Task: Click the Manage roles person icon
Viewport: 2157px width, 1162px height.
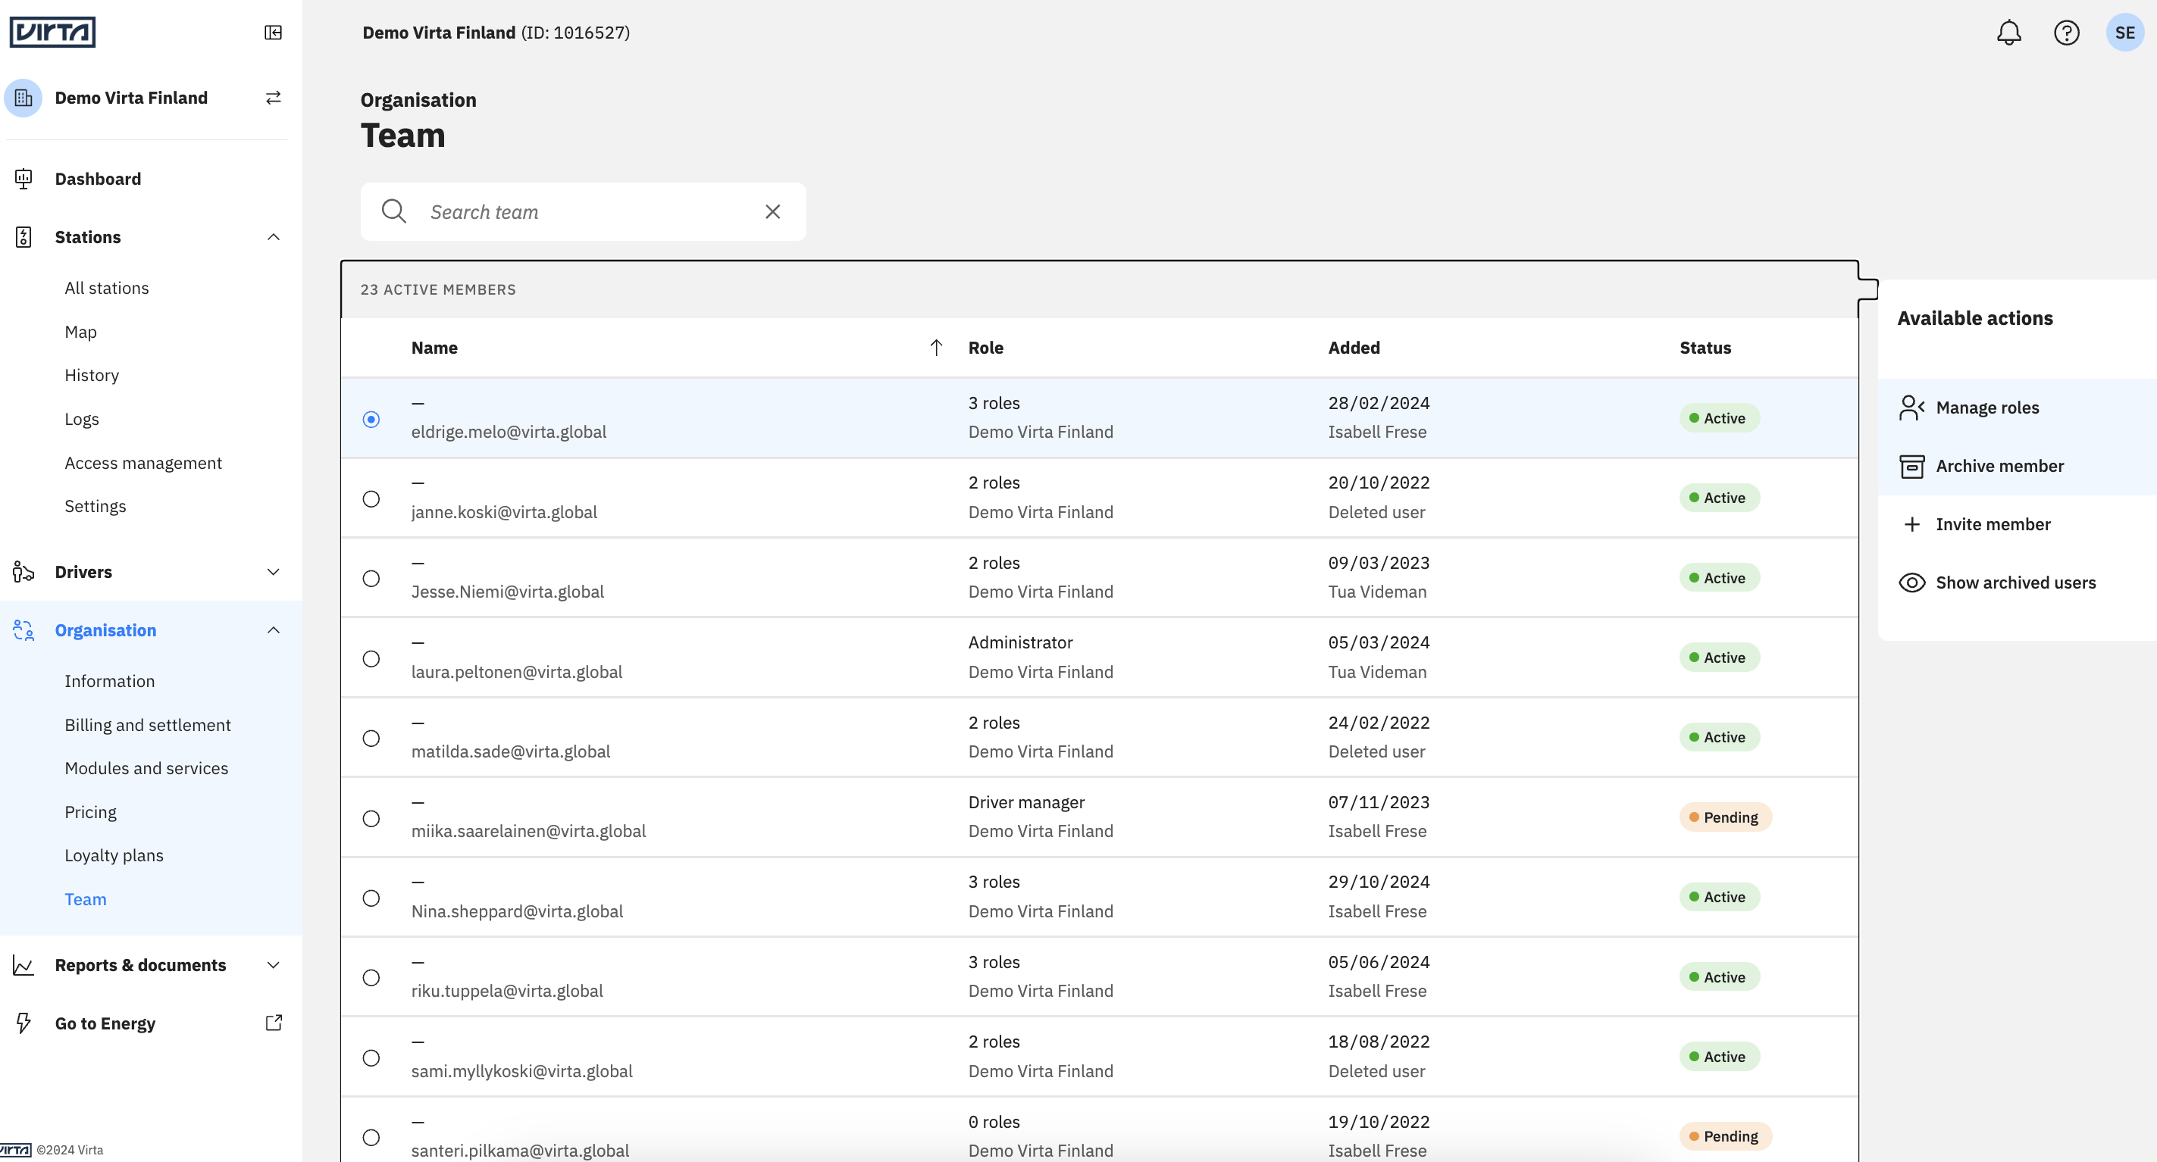Action: point(1911,408)
